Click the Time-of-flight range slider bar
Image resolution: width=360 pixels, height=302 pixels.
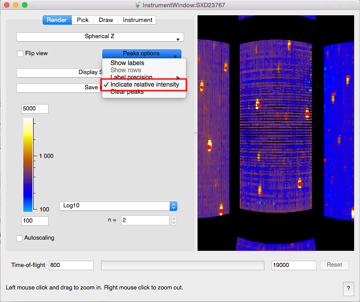(x=182, y=265)
